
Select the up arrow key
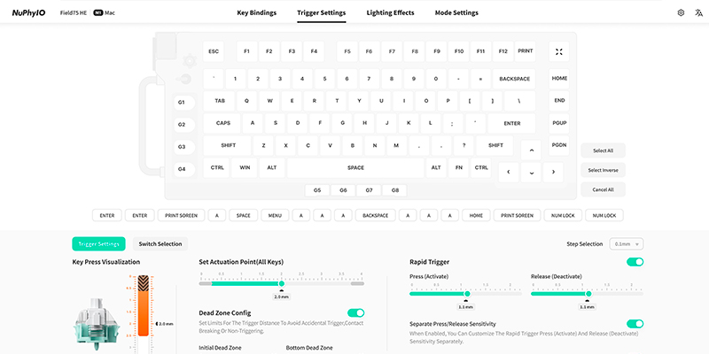[x=531, y=150]
